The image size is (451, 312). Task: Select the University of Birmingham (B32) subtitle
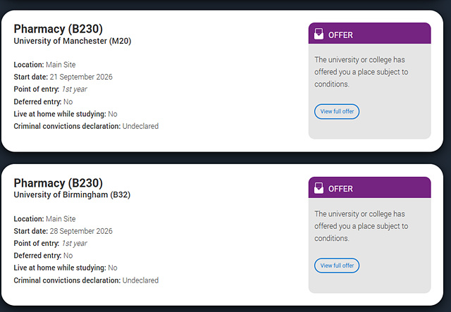tap(72, 195)
